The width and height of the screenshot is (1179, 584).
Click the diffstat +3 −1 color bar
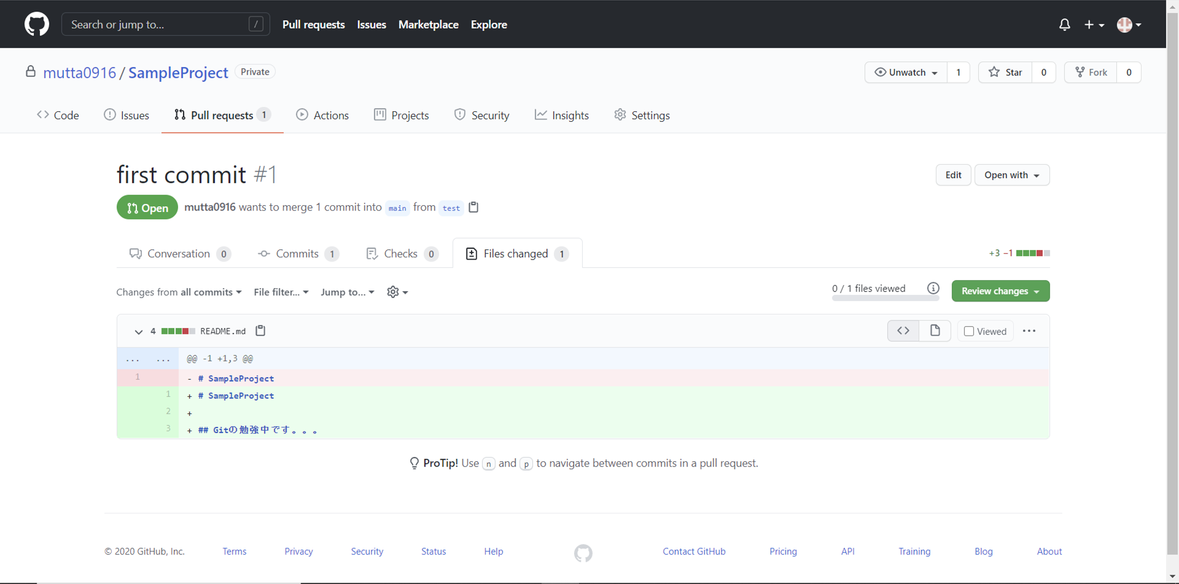point(1033,253)
